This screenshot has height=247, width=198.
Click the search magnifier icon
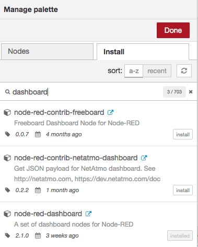(7, 92)
